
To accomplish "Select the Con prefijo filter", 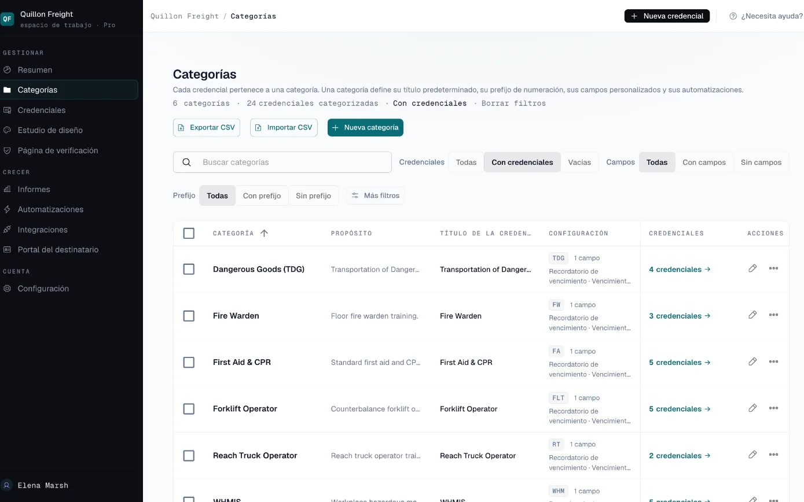I will 262,195.
